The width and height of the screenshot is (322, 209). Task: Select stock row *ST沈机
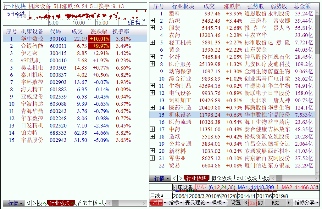click(75, 60)
